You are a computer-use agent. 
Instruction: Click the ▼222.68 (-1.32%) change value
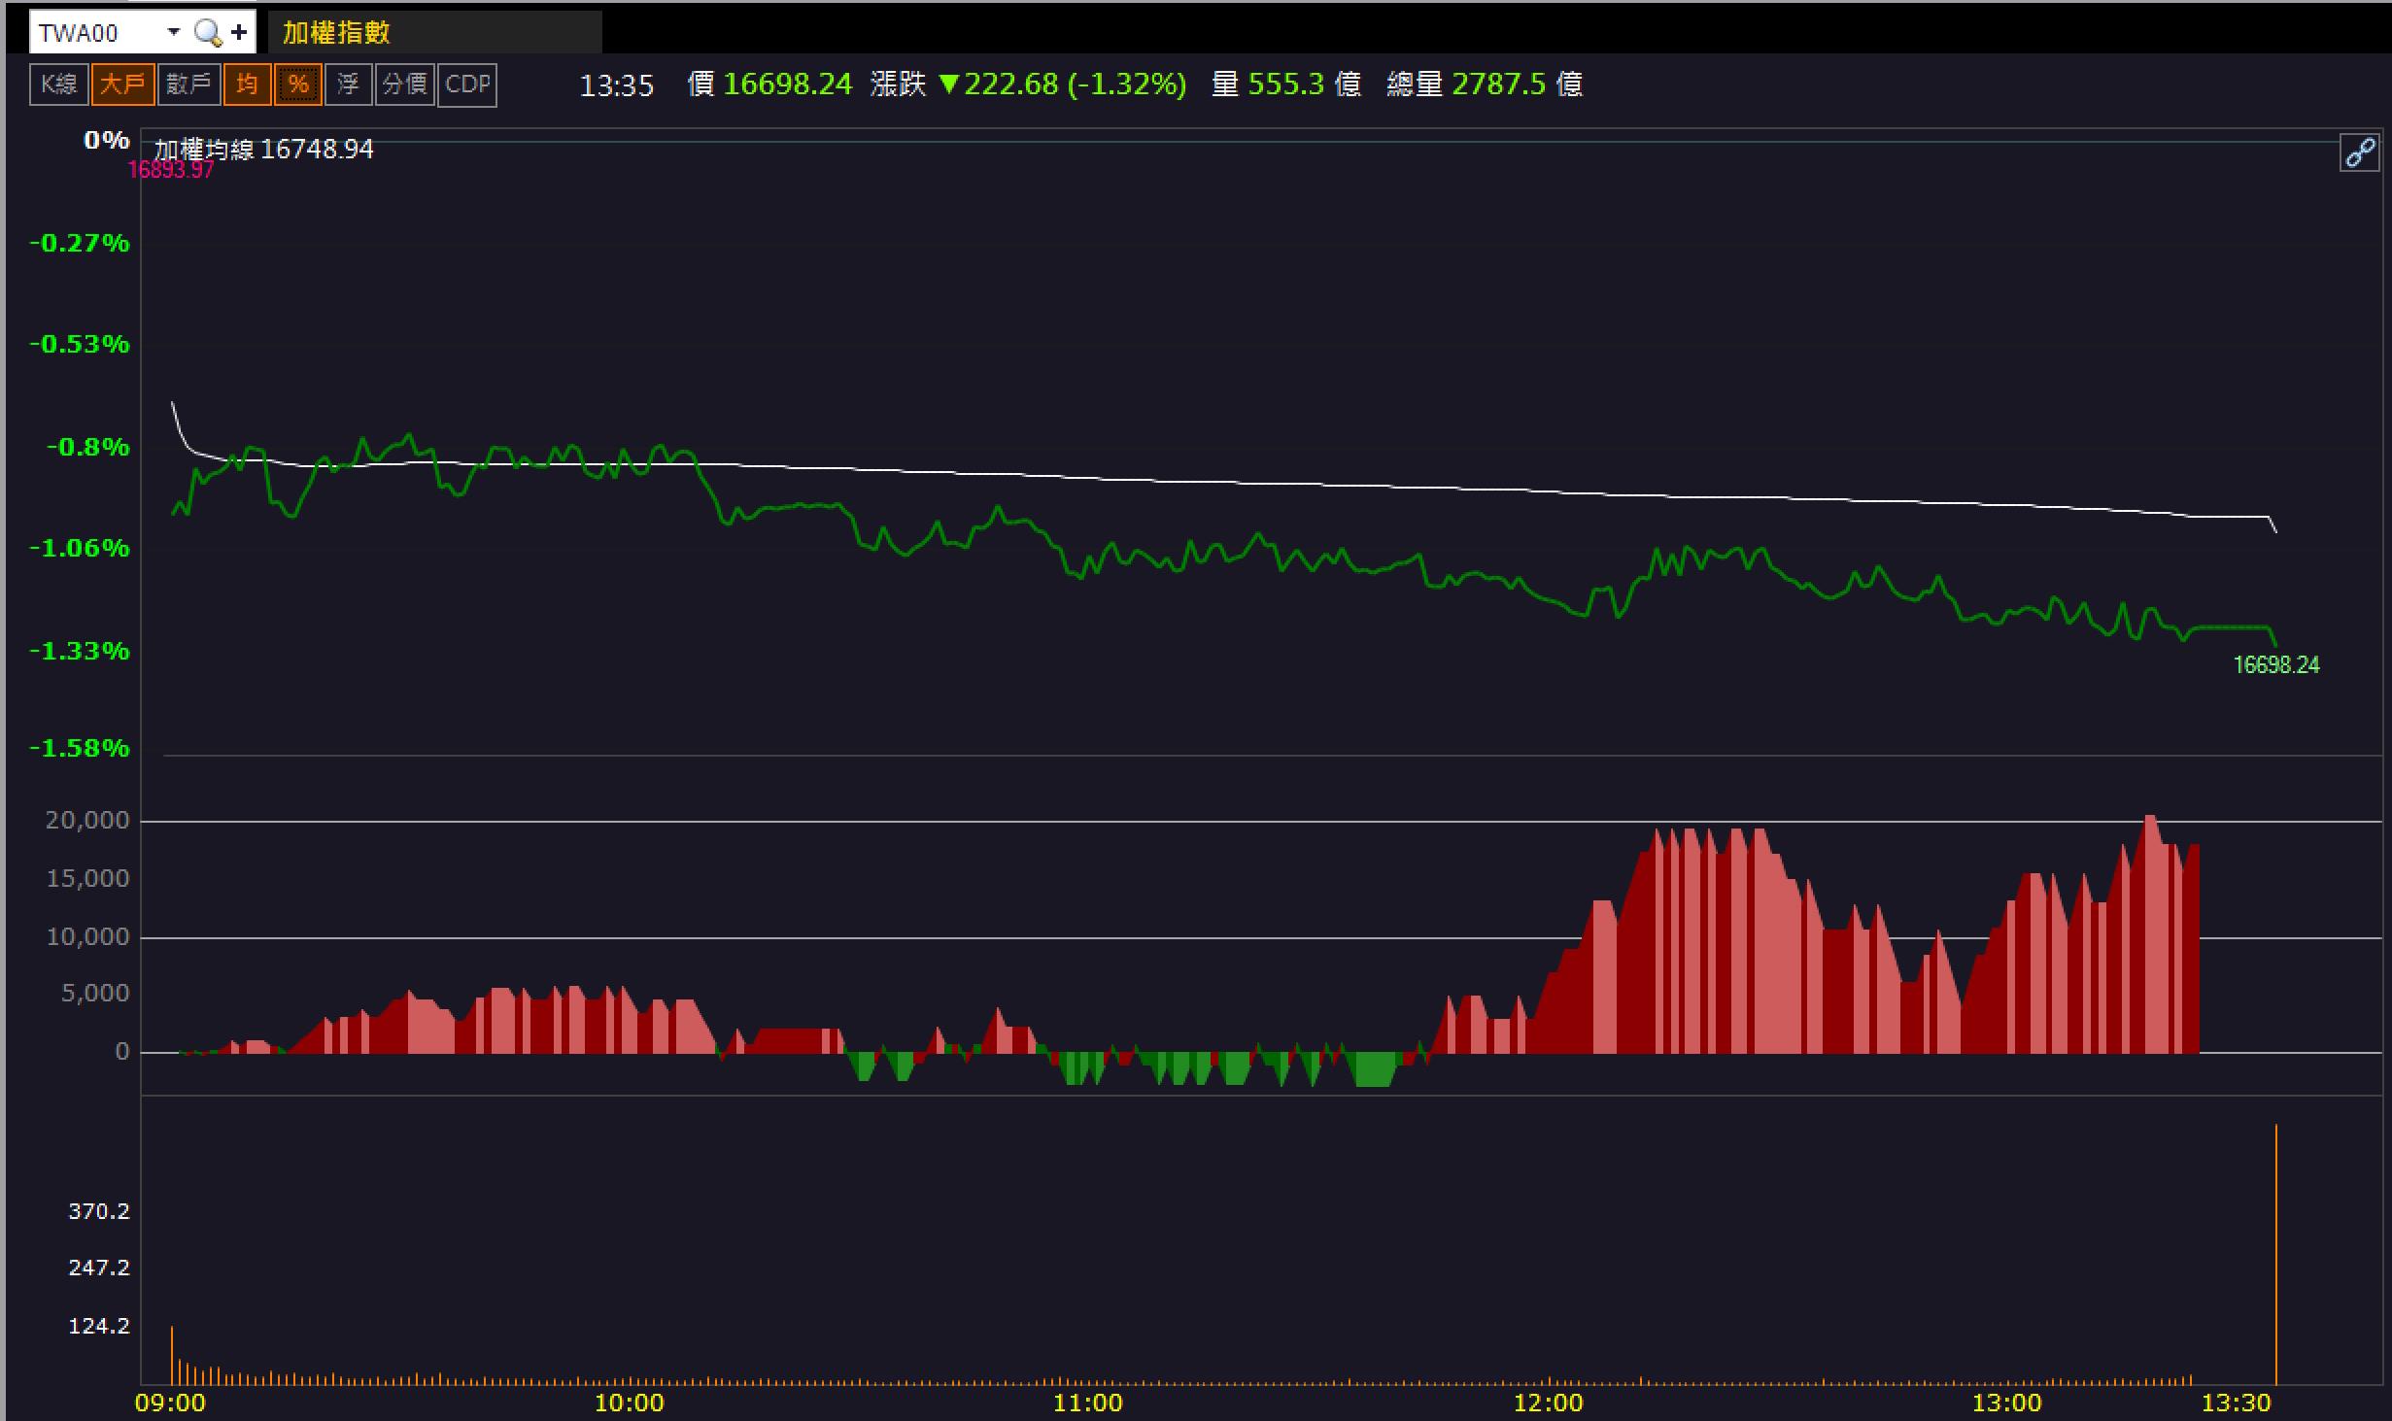(1063, 85)
